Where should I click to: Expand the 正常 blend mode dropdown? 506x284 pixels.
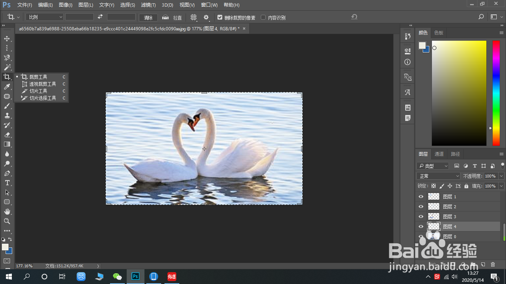439,176
